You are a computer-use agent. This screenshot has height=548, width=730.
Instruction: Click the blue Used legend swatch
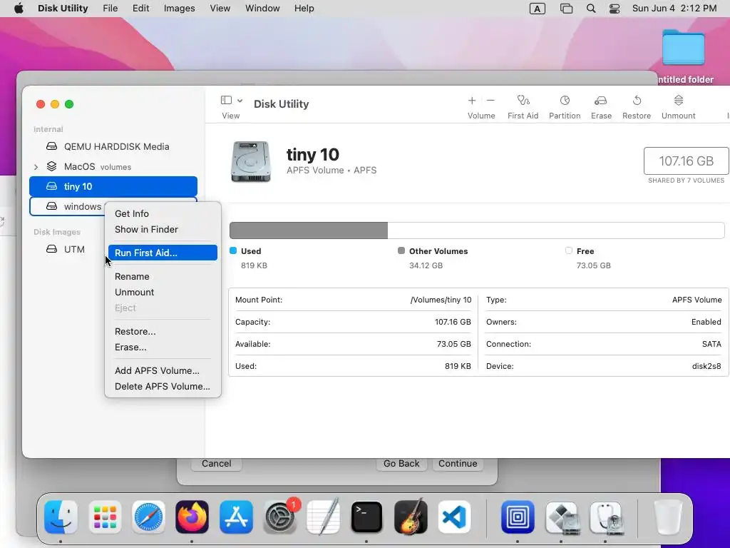(233, 250)
